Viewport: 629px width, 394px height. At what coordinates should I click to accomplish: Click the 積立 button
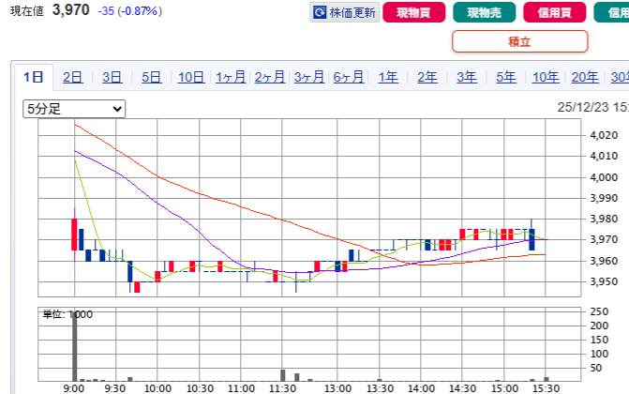[x=519, y=41]
